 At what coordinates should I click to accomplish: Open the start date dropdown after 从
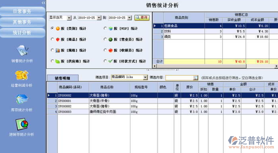[x=99, y=18]
